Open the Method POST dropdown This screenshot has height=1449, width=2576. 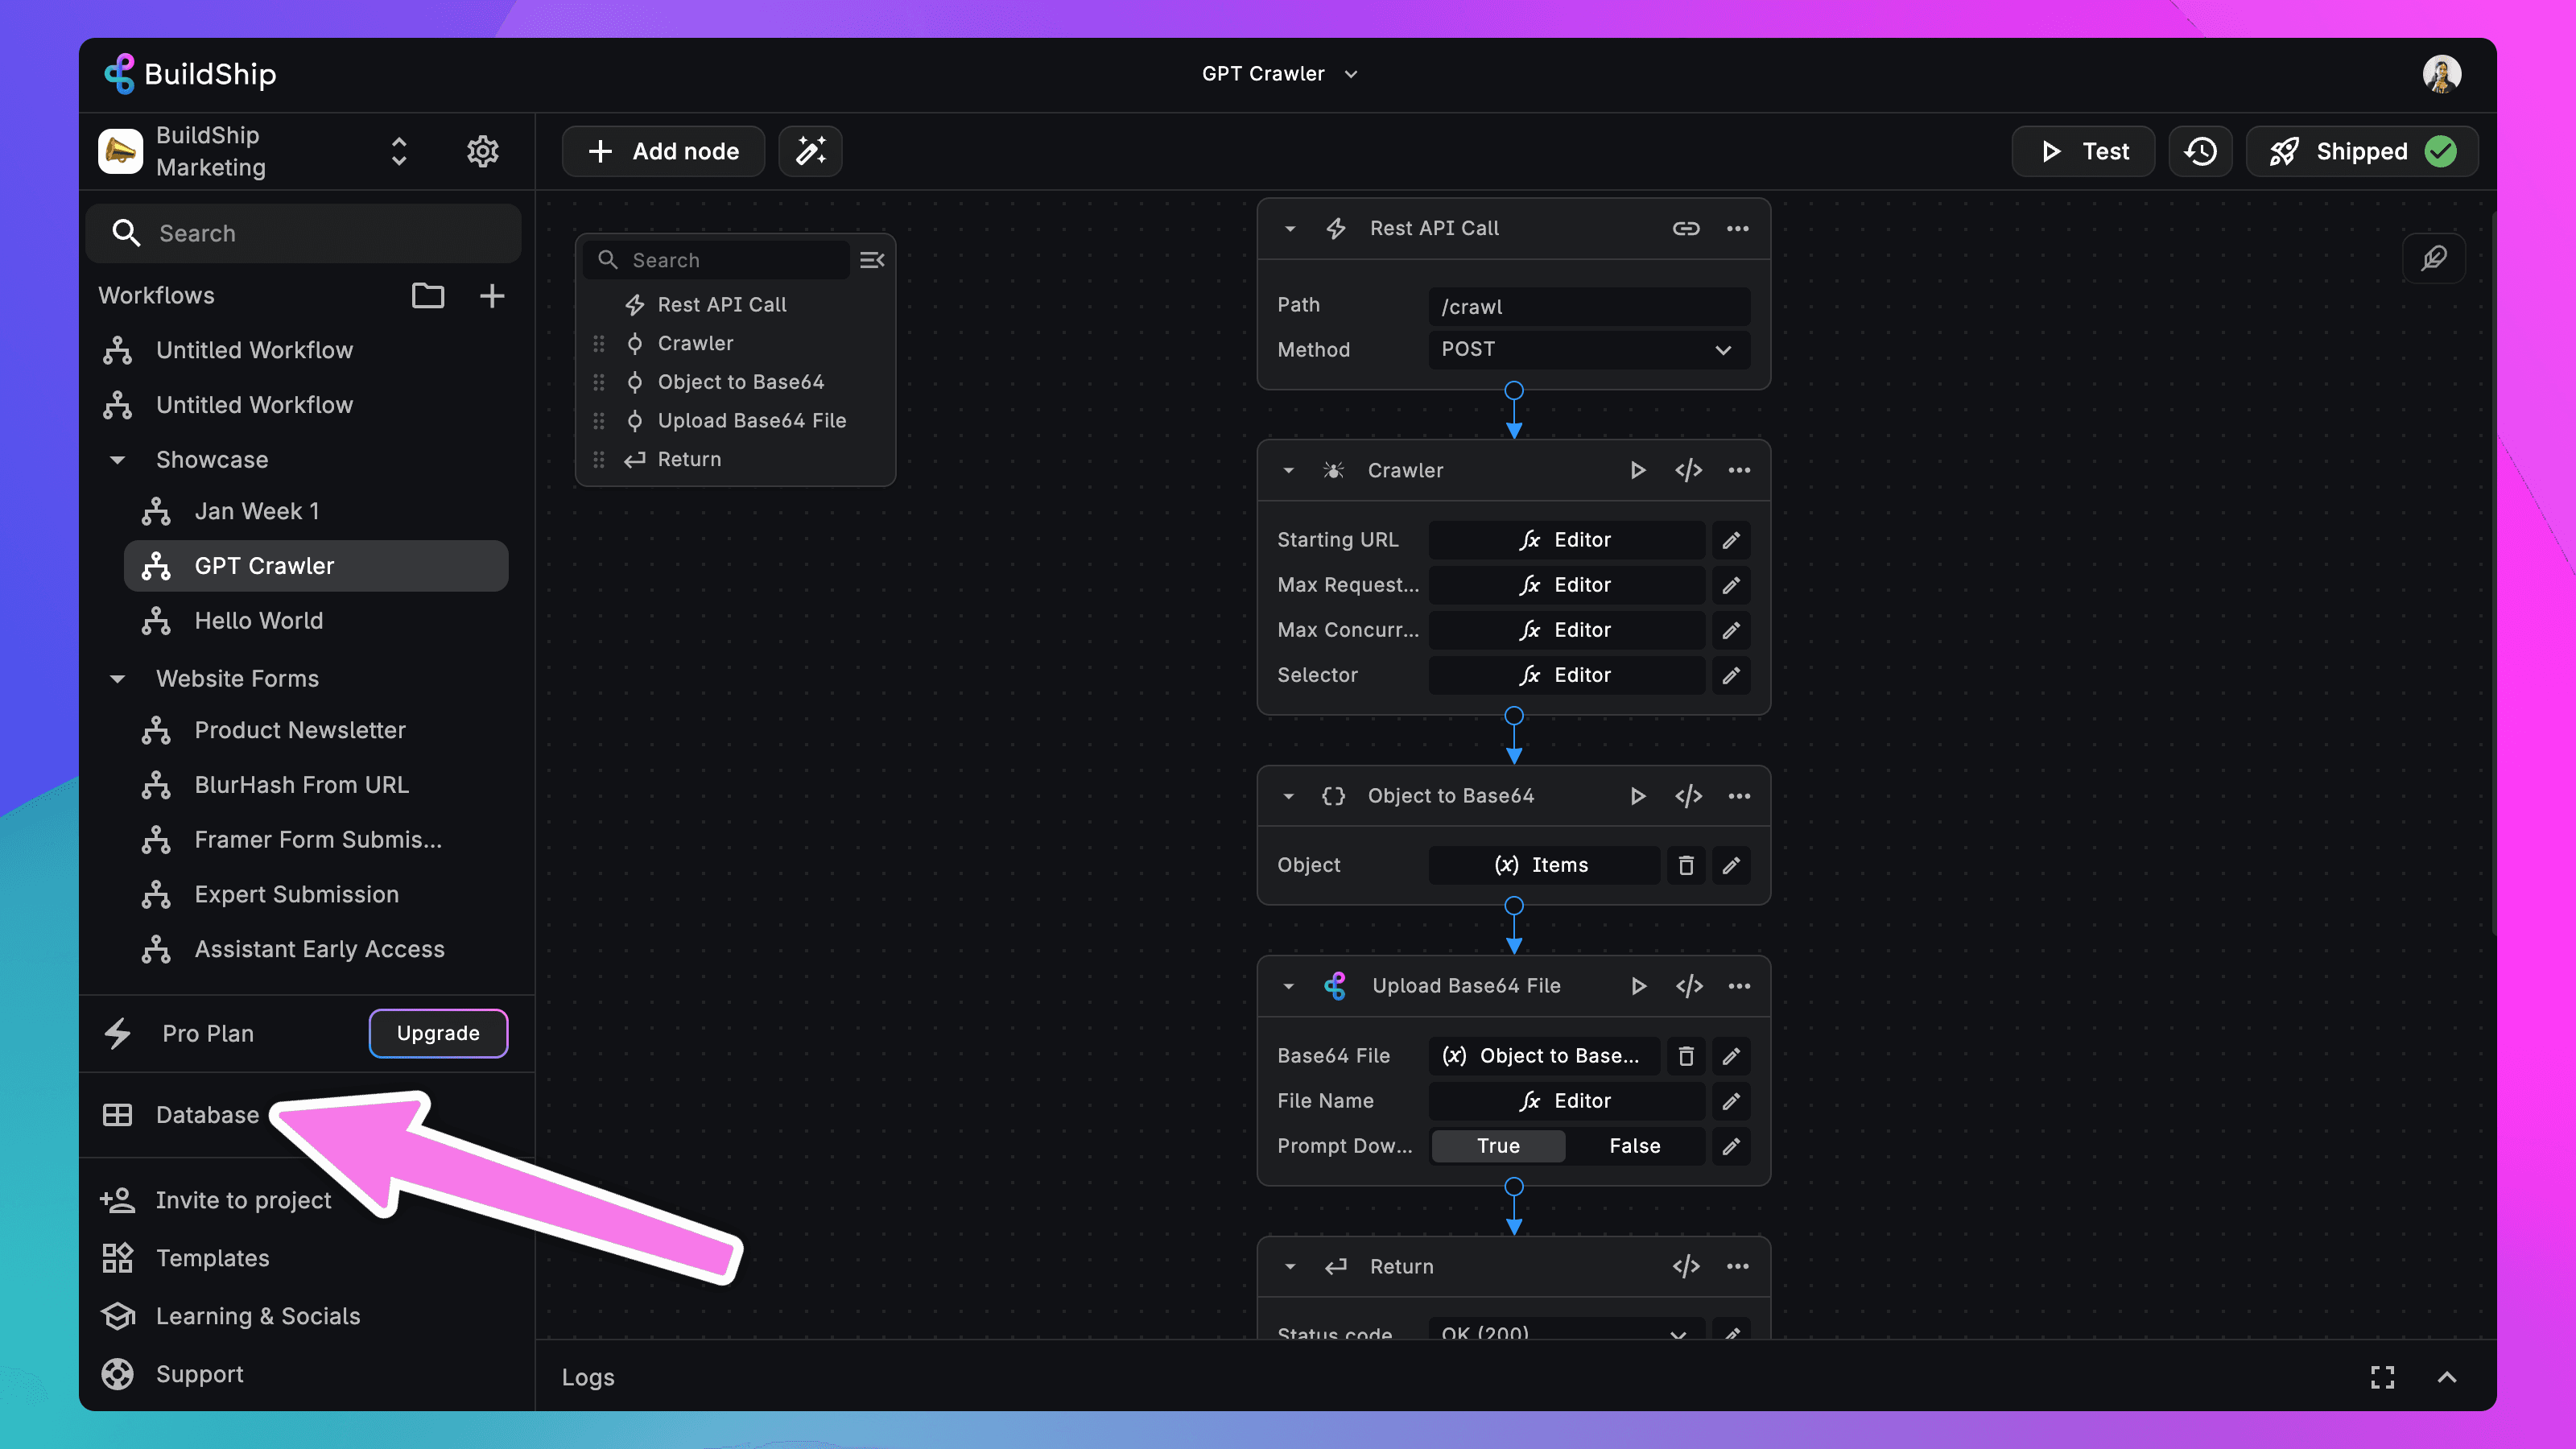[x=1588, y=350]
